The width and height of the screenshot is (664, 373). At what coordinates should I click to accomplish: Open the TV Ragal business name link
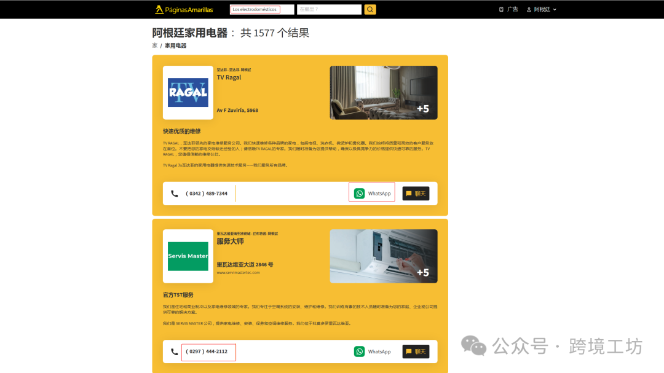point(227,77)
